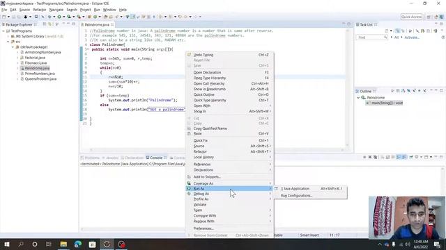This screenshot has height=250, width=446.
Task: Select main(String[]) method in Outline
Action: point(384,103)
